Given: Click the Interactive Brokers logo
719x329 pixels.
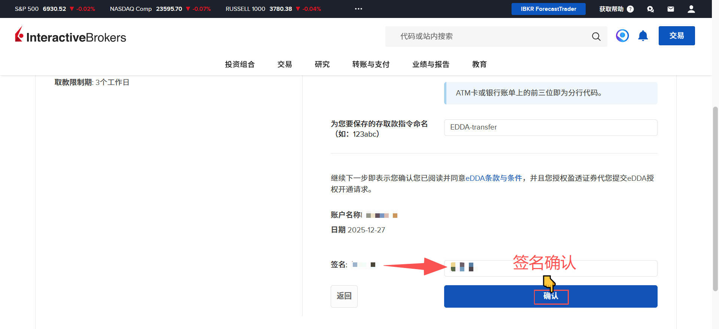Looking at the screenshot, I should click(x=70, y=36).
